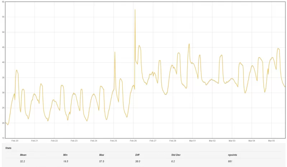Click the highest spike peak on the chart

(x=135, y=10)
